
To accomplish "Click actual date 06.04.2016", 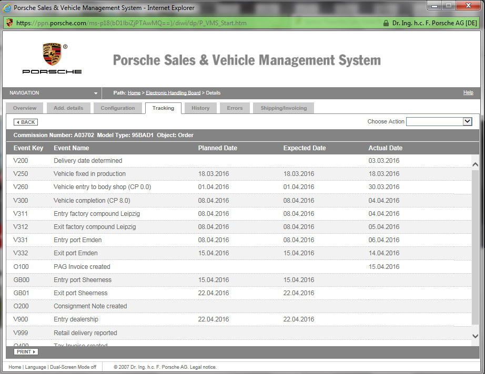I will point(384,240).
